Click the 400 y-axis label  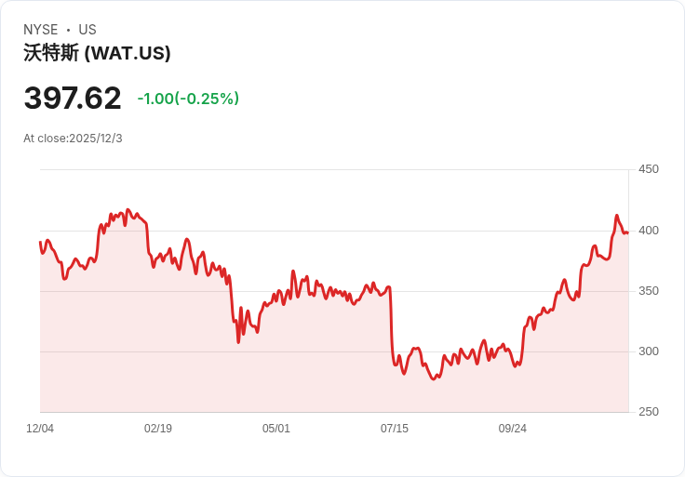pos(649,231)
